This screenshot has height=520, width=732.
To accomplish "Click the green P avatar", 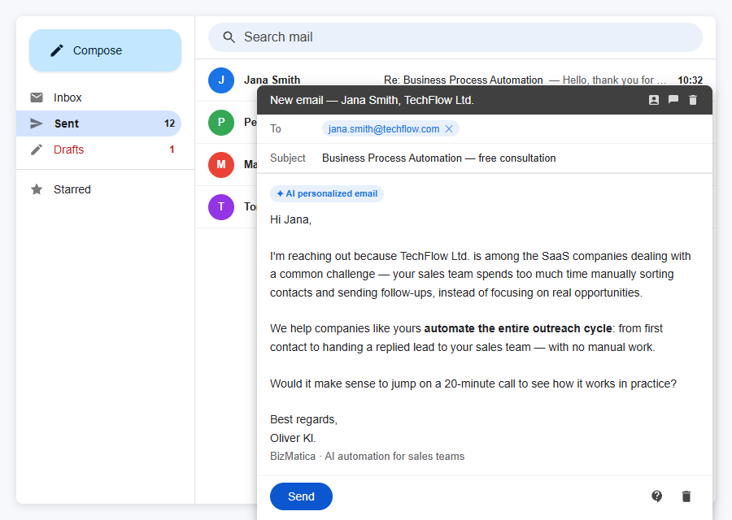I will coord(221,123).
